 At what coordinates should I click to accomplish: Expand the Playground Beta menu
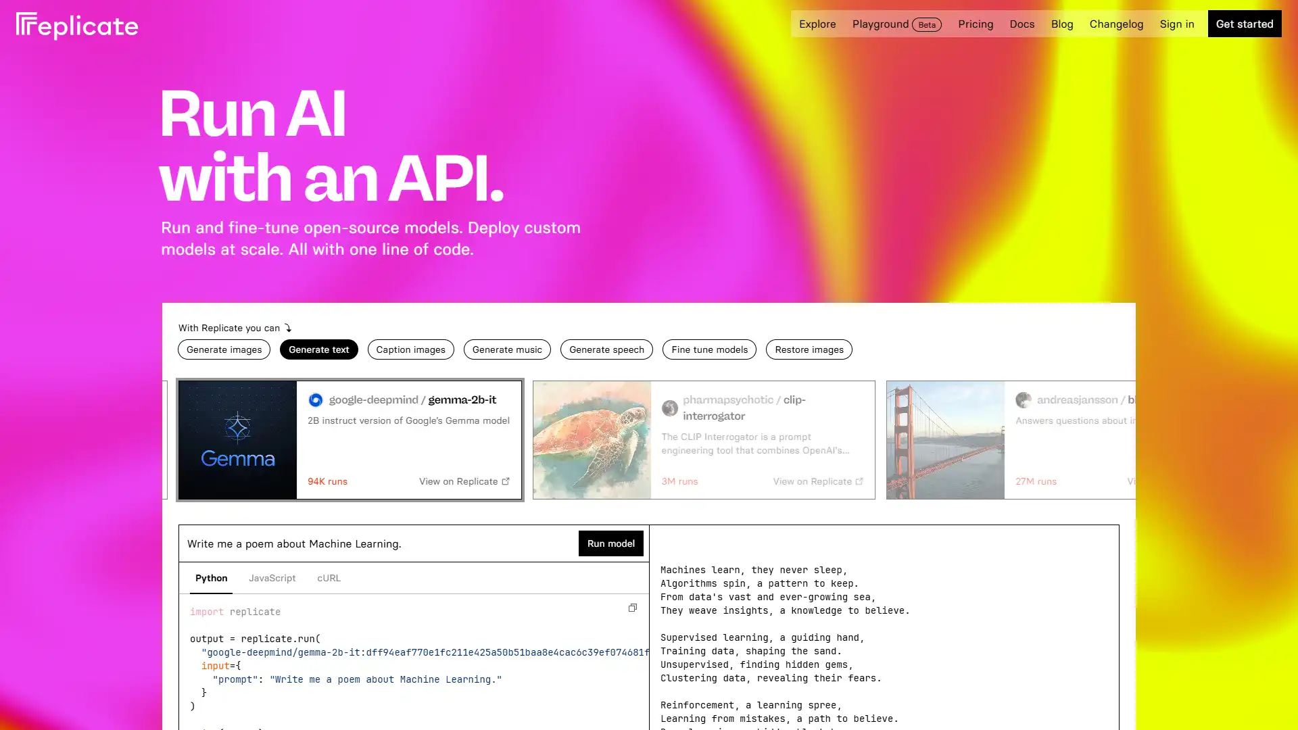(x=896, y=24)
